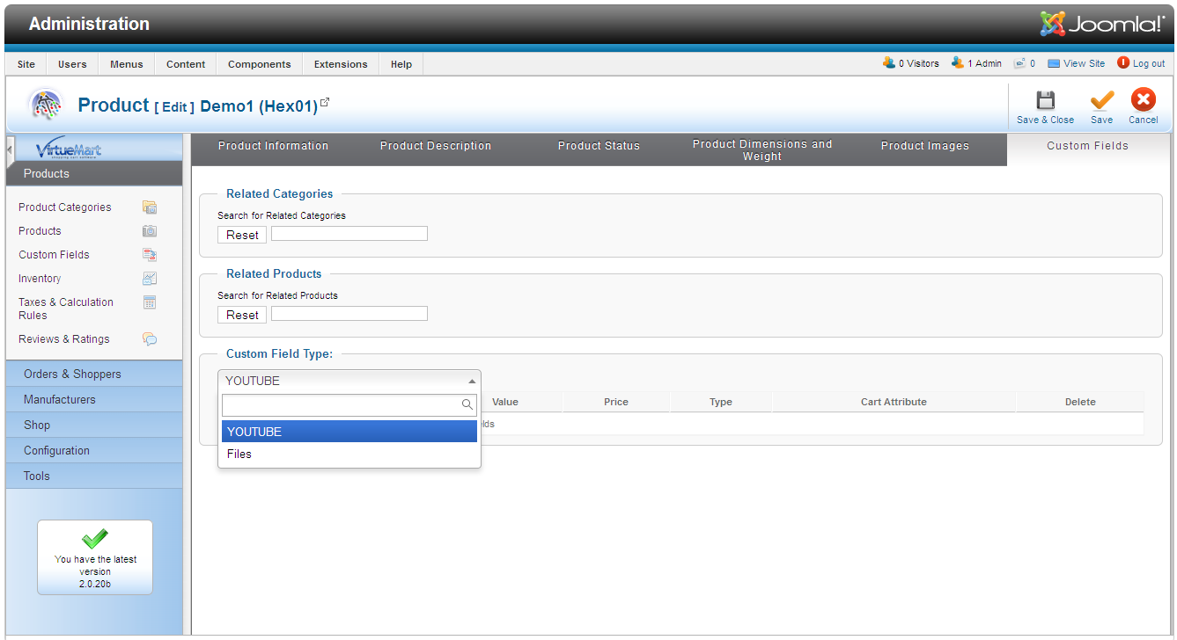Switch to the Product Images tab

click(924, 146)
